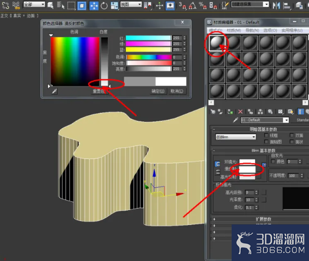The height and width of the screenshot is (261, 309).
Task: Open the 视图 reference coordinate dropdown
Action: (x=131, y=4)
